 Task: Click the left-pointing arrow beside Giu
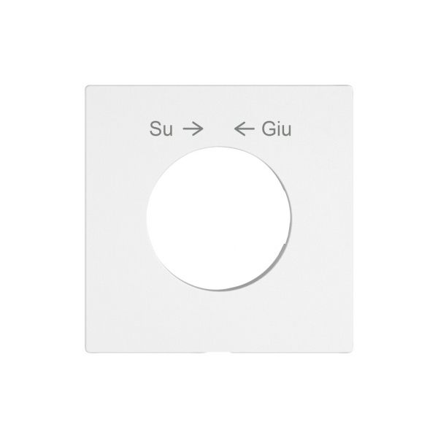tap(245, 129)
